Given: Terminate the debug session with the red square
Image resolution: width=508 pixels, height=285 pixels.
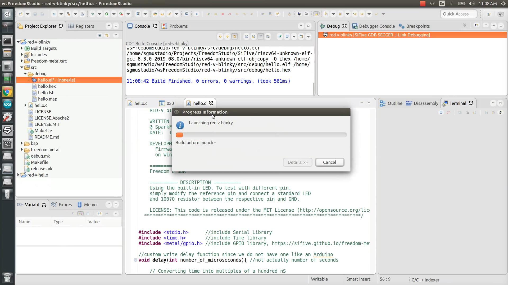Looking at the screenshot, I should click(x=223, y=14).
